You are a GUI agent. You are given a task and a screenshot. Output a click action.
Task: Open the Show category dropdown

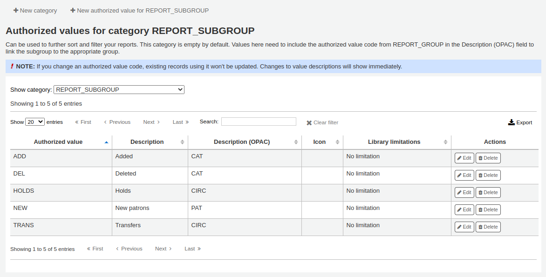coord(119,89)
